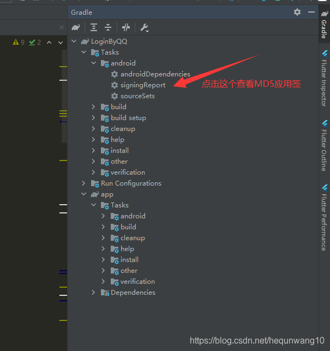Click the Flutter Performance logo icon

pos(325,188)
